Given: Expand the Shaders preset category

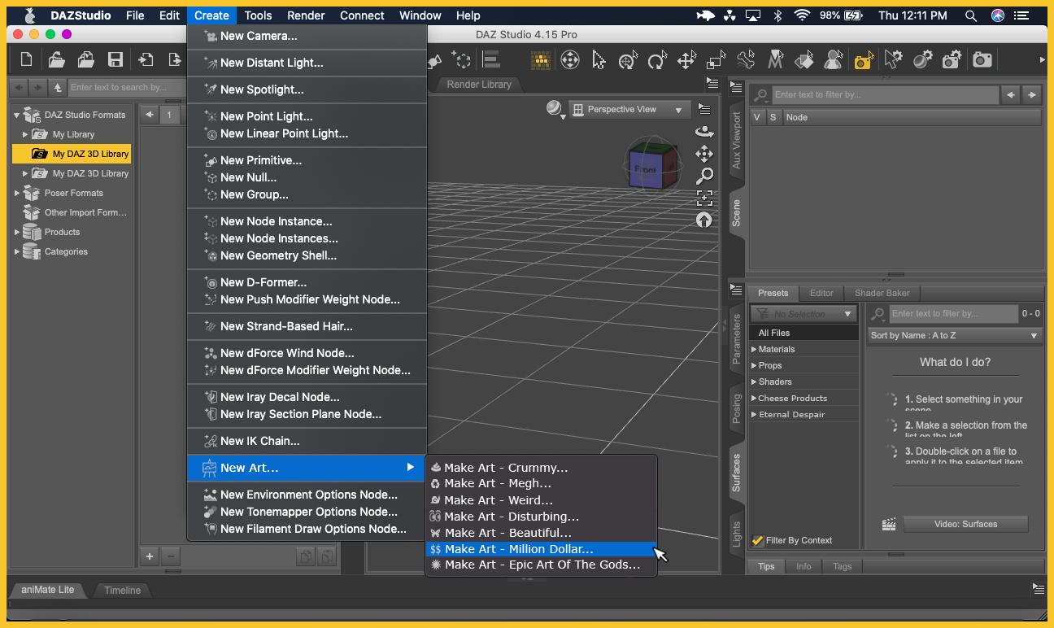Looking at the screenshot, I should 754,382.
